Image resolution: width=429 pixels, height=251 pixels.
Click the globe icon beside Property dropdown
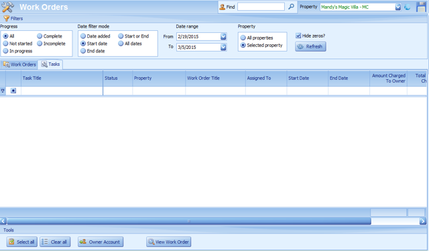pyautogui.click(x=408, y=7)
